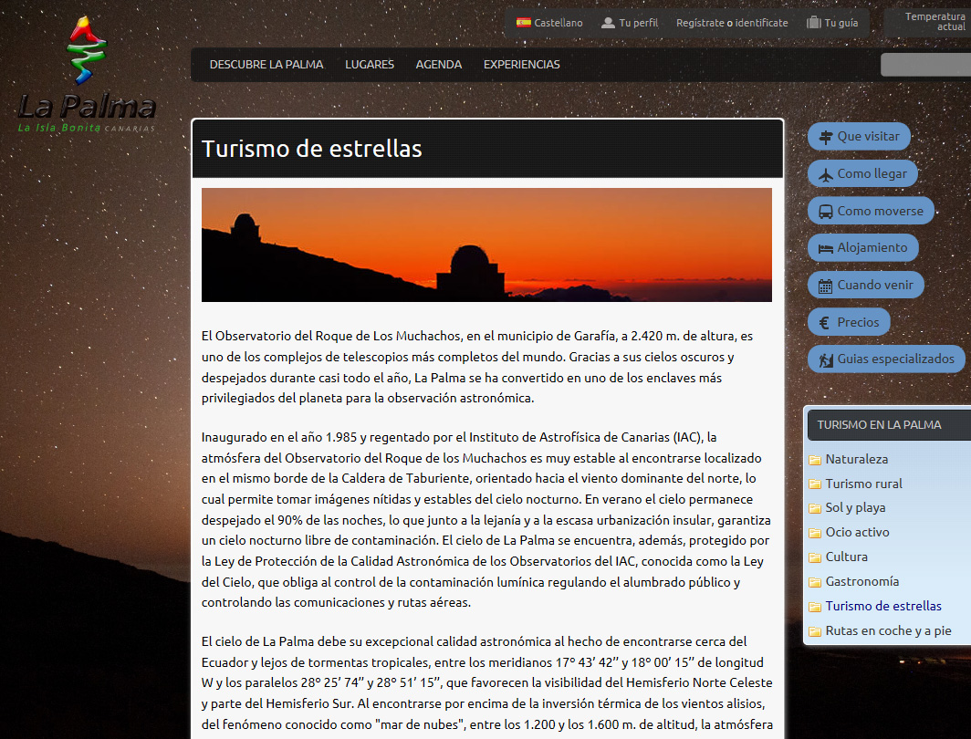Open the Guias especializados button
This screenshot has height=739, width=971.
coord(885,359)
